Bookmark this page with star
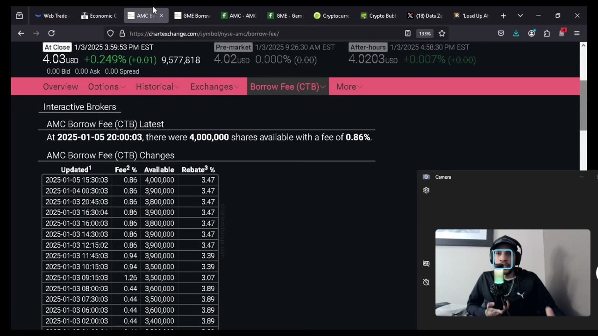Image resolution: width=598 pixels, height=336 pixels. (442, 34)
